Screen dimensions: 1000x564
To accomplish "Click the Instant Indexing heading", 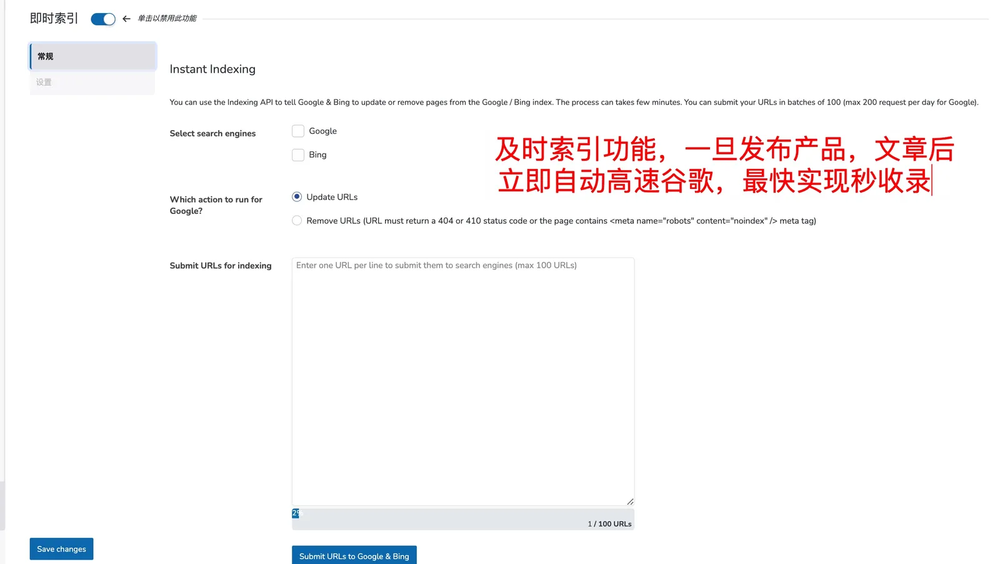I will tap(212, 69).
